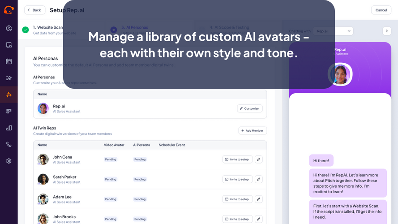Invite John Cena to setup

(x=237, y=159)
